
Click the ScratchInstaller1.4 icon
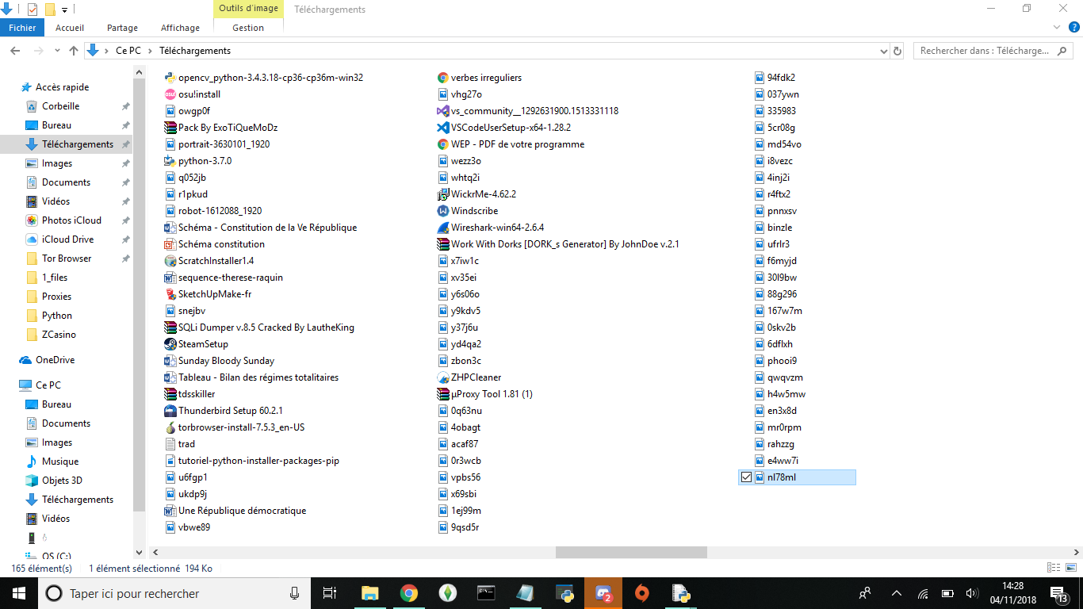pyautogui.click(x=170, y=261)
